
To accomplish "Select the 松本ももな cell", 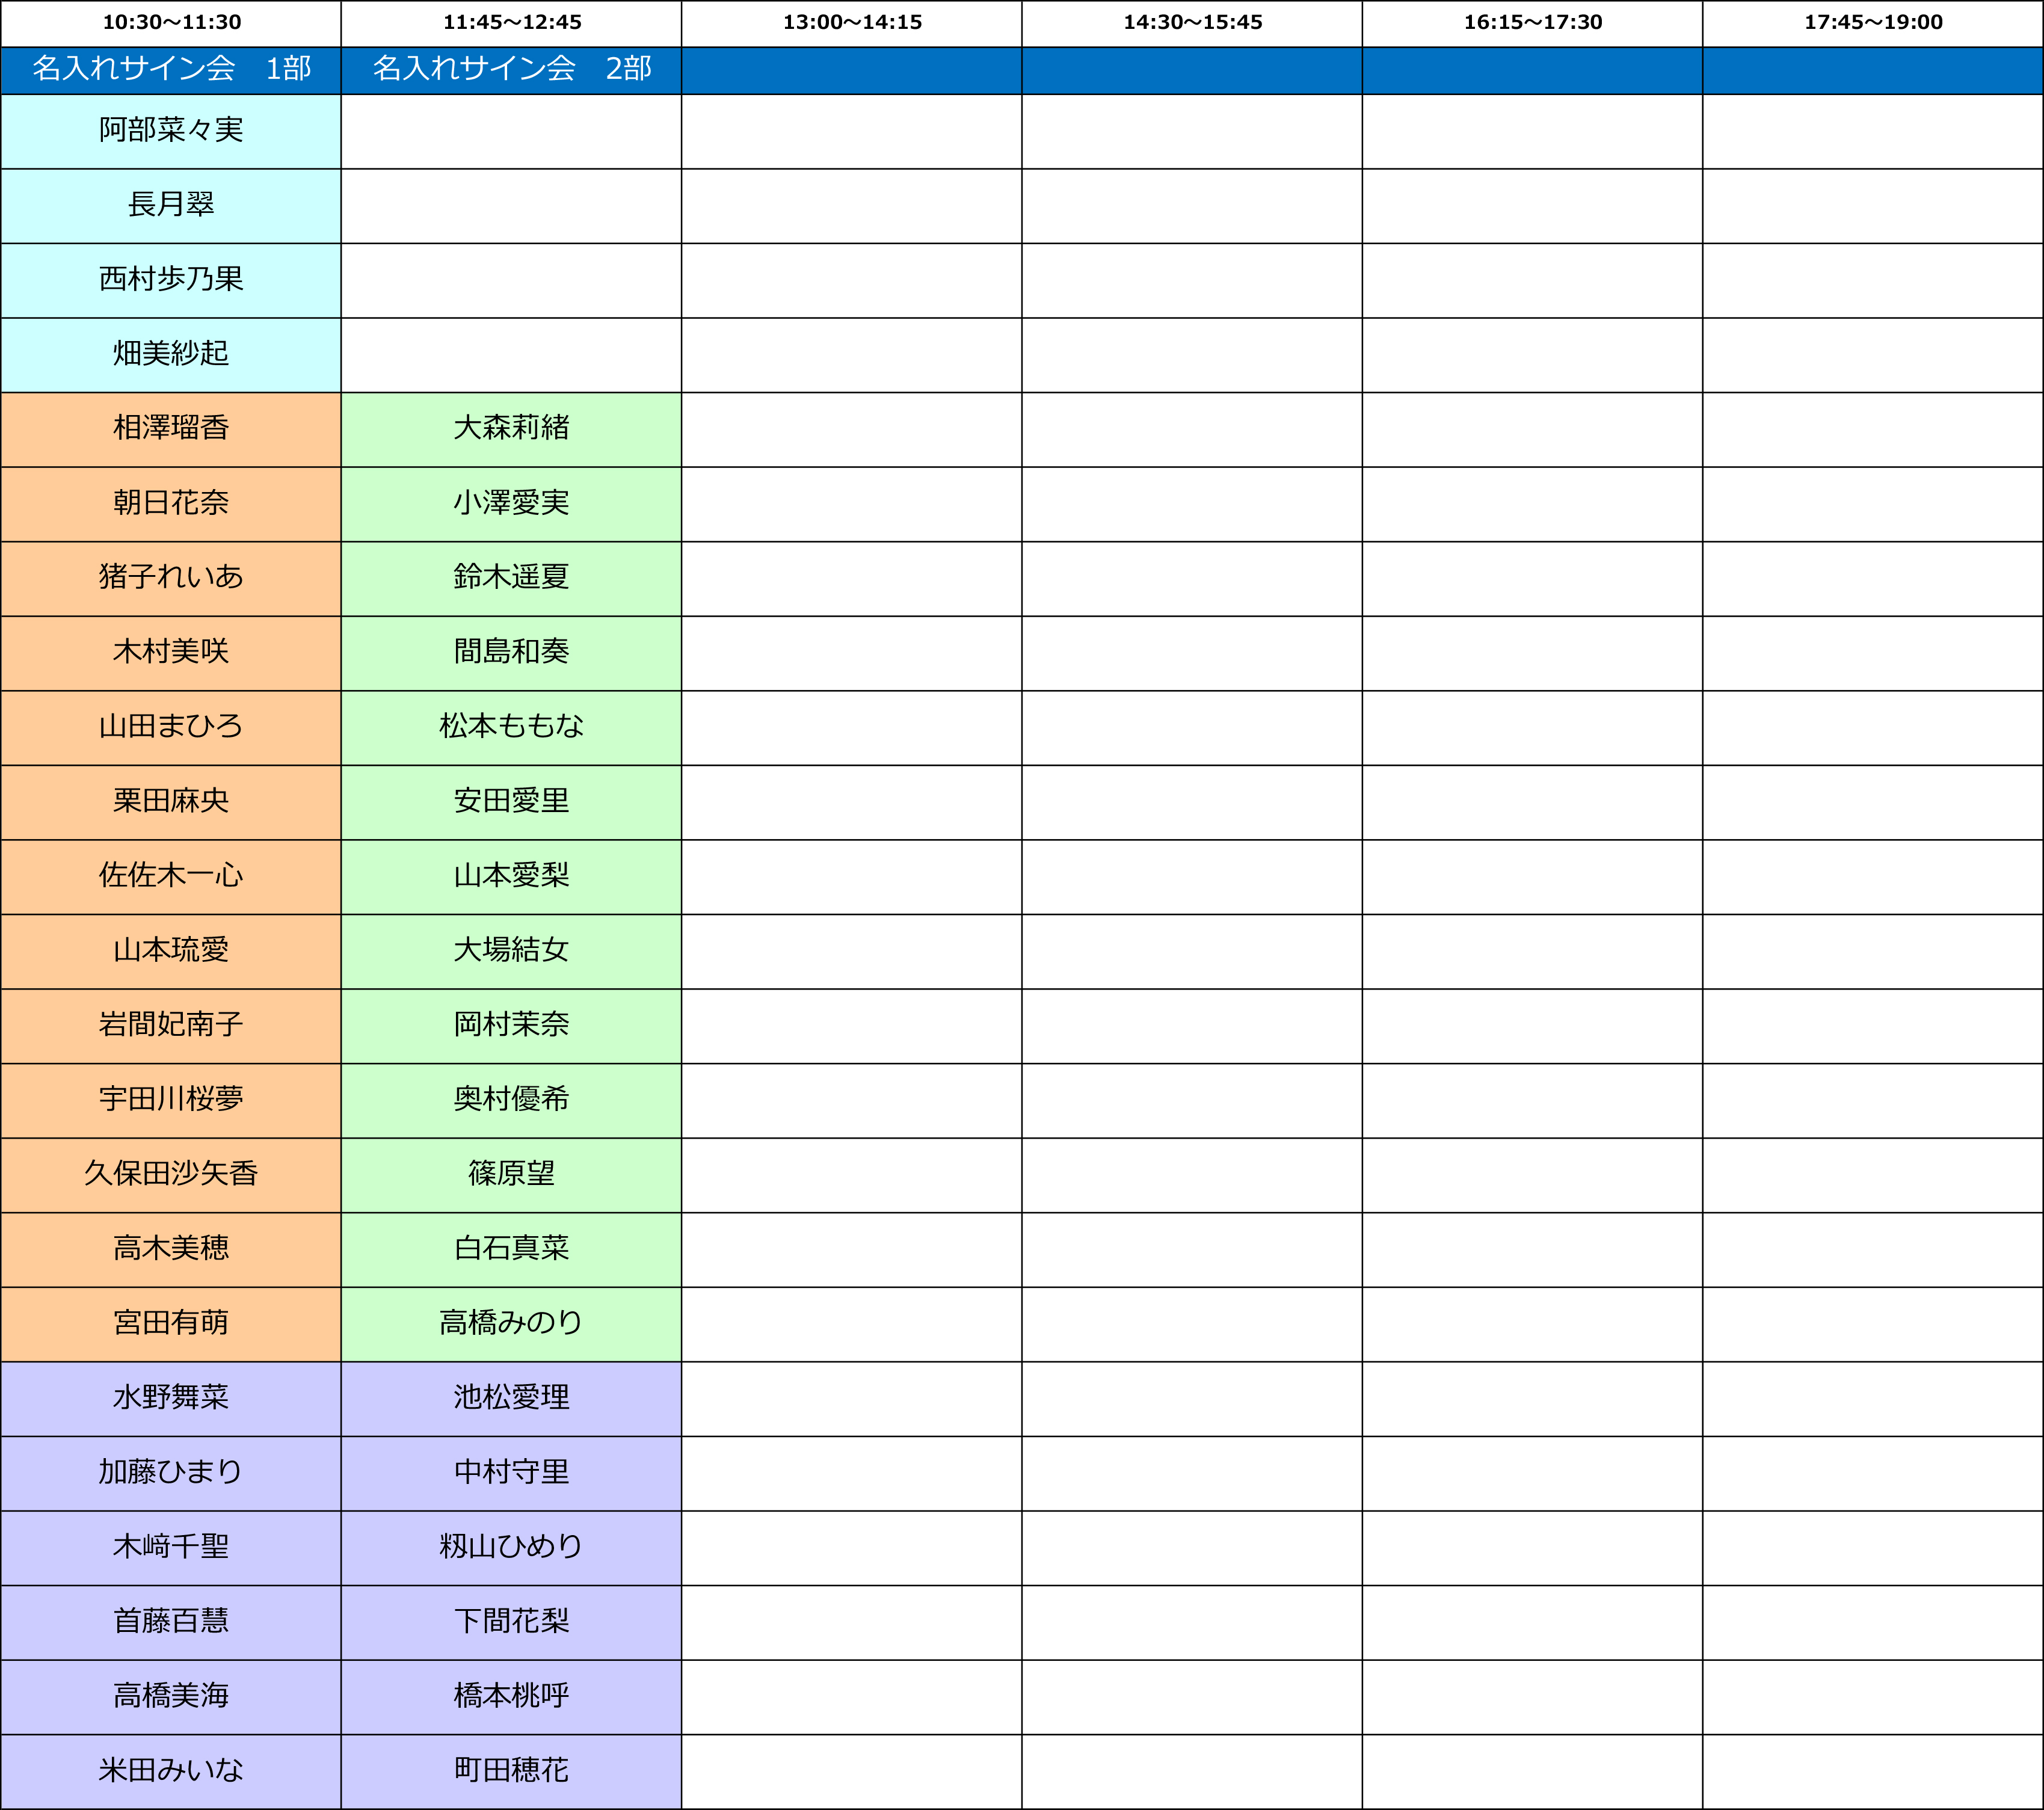I will coord(511,726).
